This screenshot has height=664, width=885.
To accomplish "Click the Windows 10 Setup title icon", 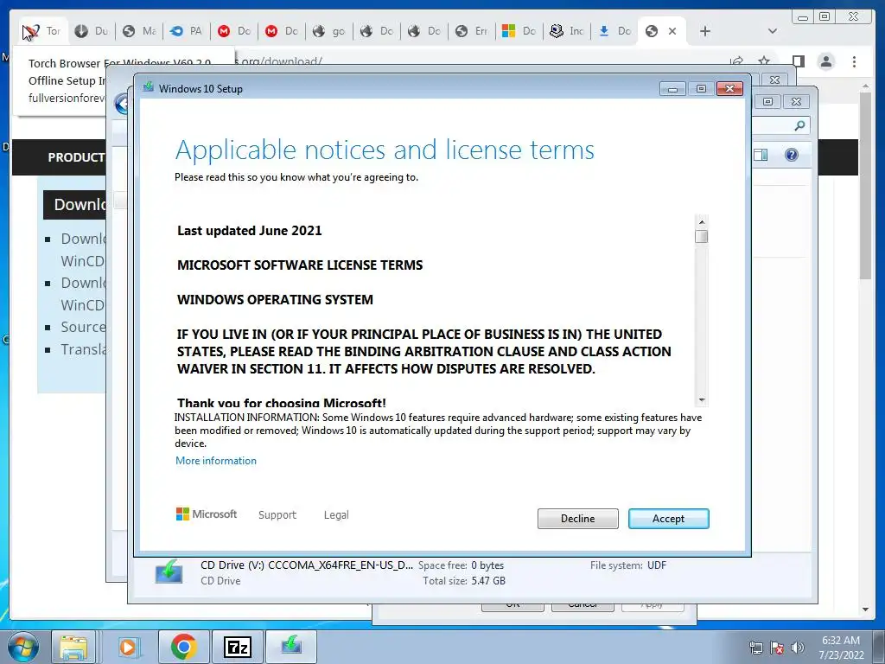I will [x=149, y=87].
